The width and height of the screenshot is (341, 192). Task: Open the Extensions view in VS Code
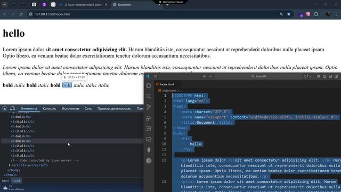tap(149, 129)
